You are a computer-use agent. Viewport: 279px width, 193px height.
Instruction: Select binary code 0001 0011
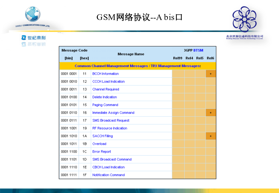(69, 89)
